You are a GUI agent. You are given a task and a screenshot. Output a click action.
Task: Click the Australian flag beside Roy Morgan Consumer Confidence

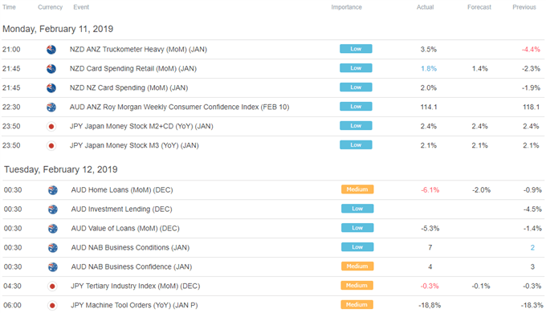pyautogui.click(x=51, y=107)
